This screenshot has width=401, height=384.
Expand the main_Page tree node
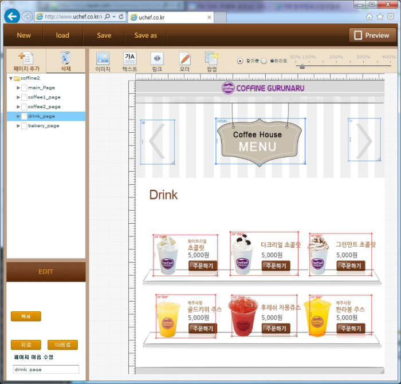point(18,88)
